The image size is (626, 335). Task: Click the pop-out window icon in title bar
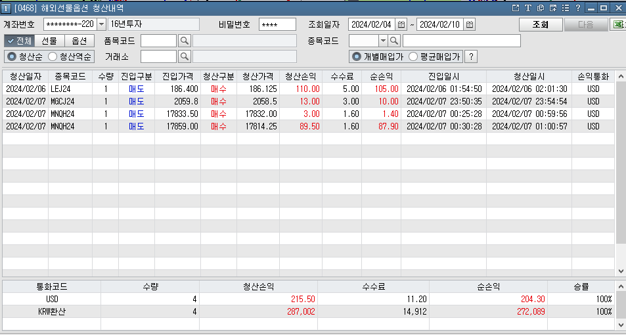point(516,8)
